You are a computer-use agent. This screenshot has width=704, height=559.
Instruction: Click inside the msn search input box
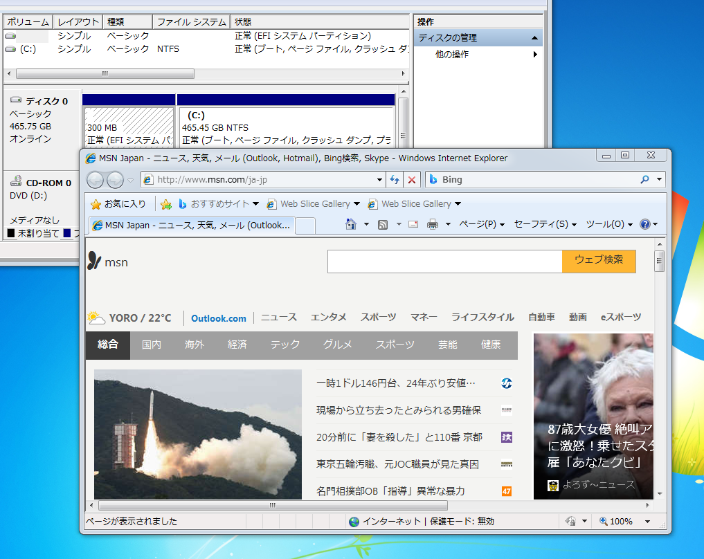pos(443,262)
